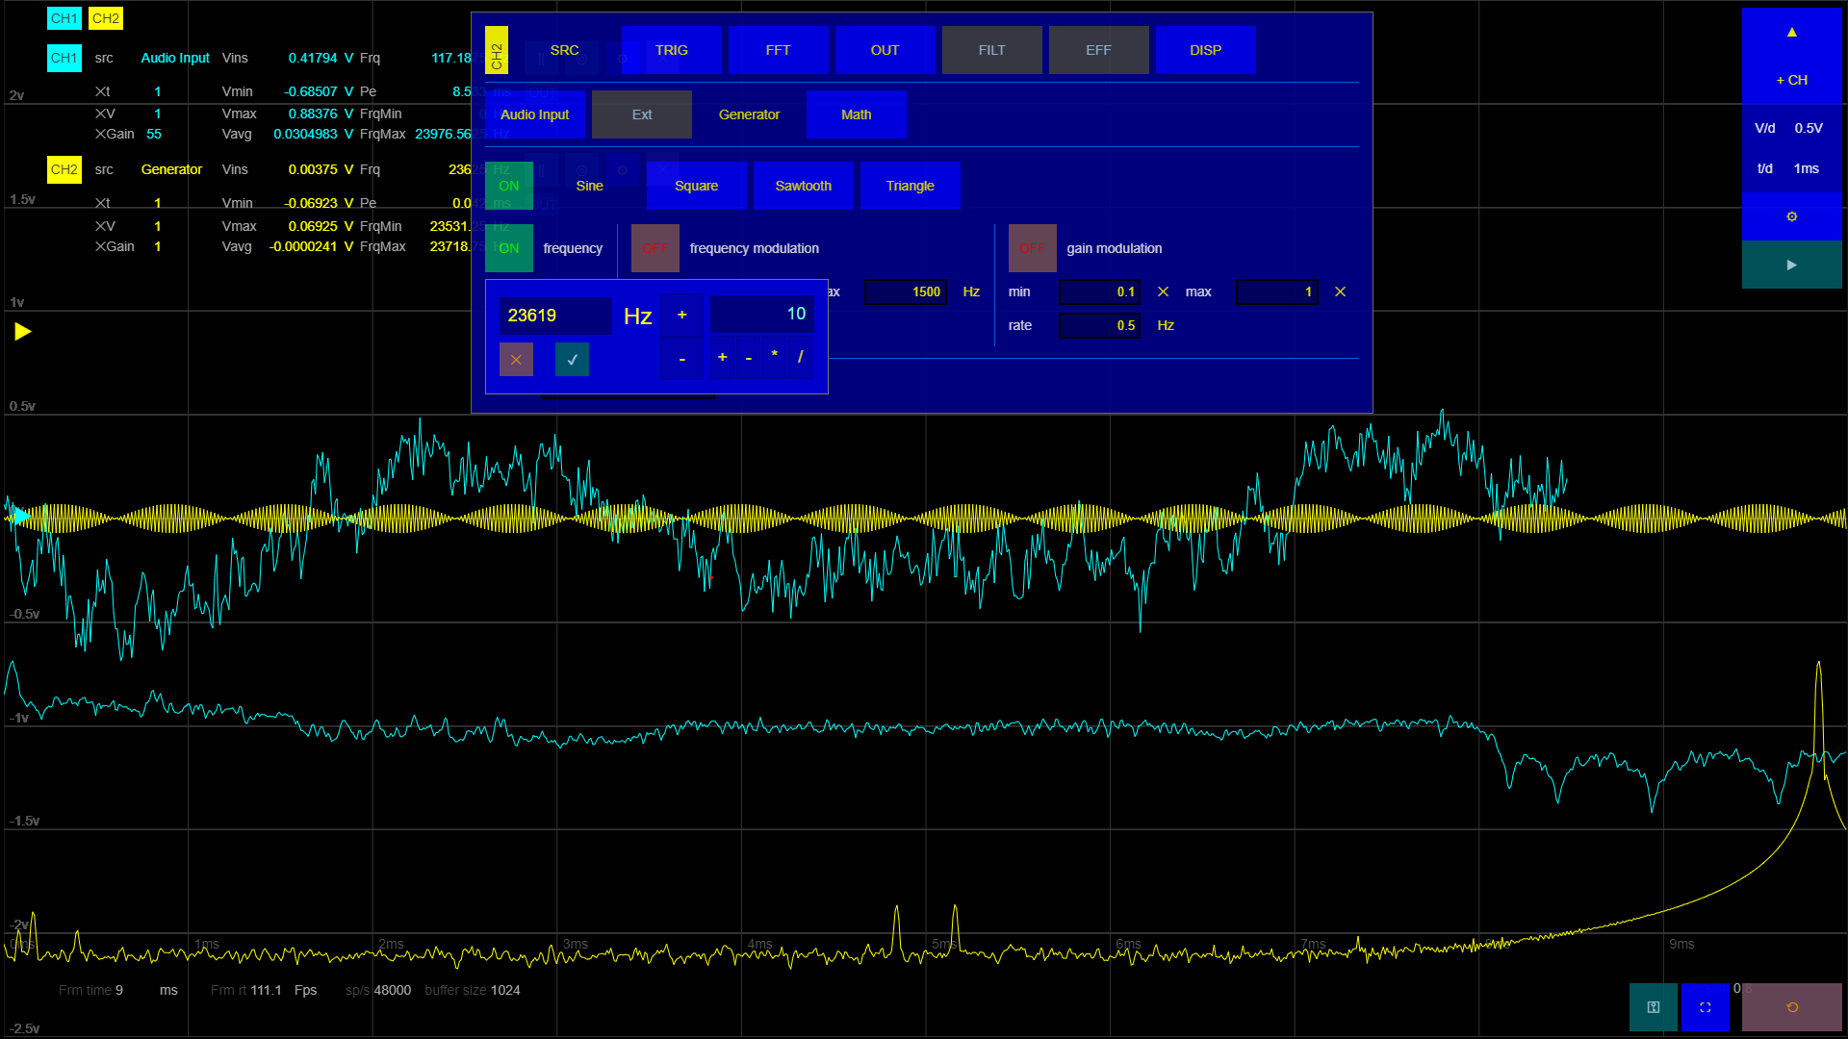Viewport: 1848px width, 1039px height.
Task: Click the orange reset arrow button
Action: click(x=1791, y=1007)
